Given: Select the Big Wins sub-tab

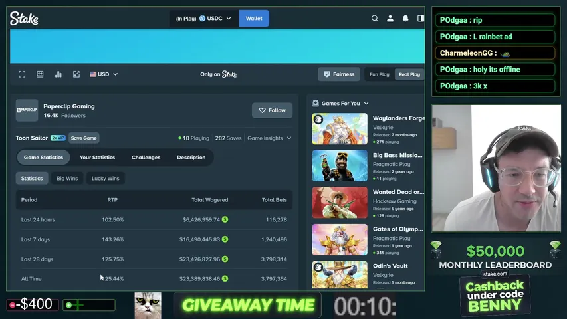Looking at the screenshot, I should (67, 178).
